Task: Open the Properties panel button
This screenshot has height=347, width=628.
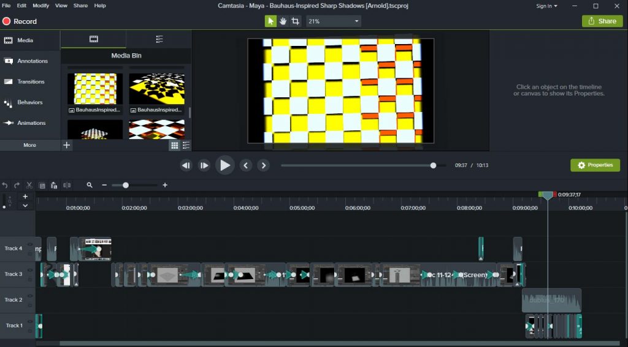Action: [595, 165]
